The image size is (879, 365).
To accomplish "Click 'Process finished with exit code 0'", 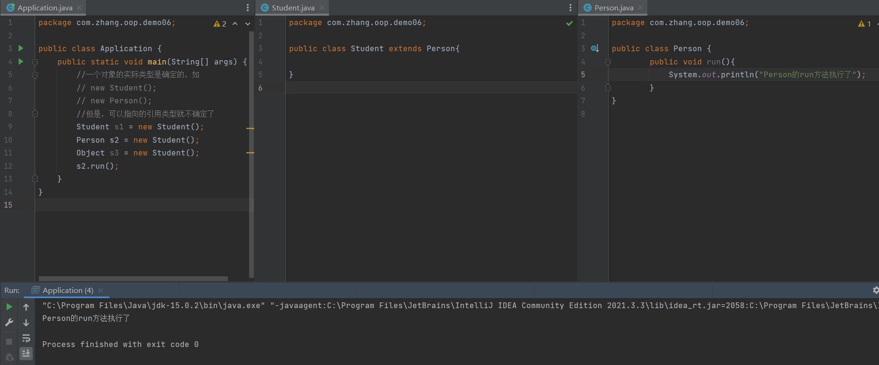I will pos(121,345).
